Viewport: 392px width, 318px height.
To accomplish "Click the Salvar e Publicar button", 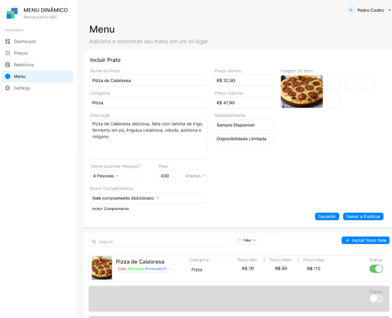I will (363, 217).
